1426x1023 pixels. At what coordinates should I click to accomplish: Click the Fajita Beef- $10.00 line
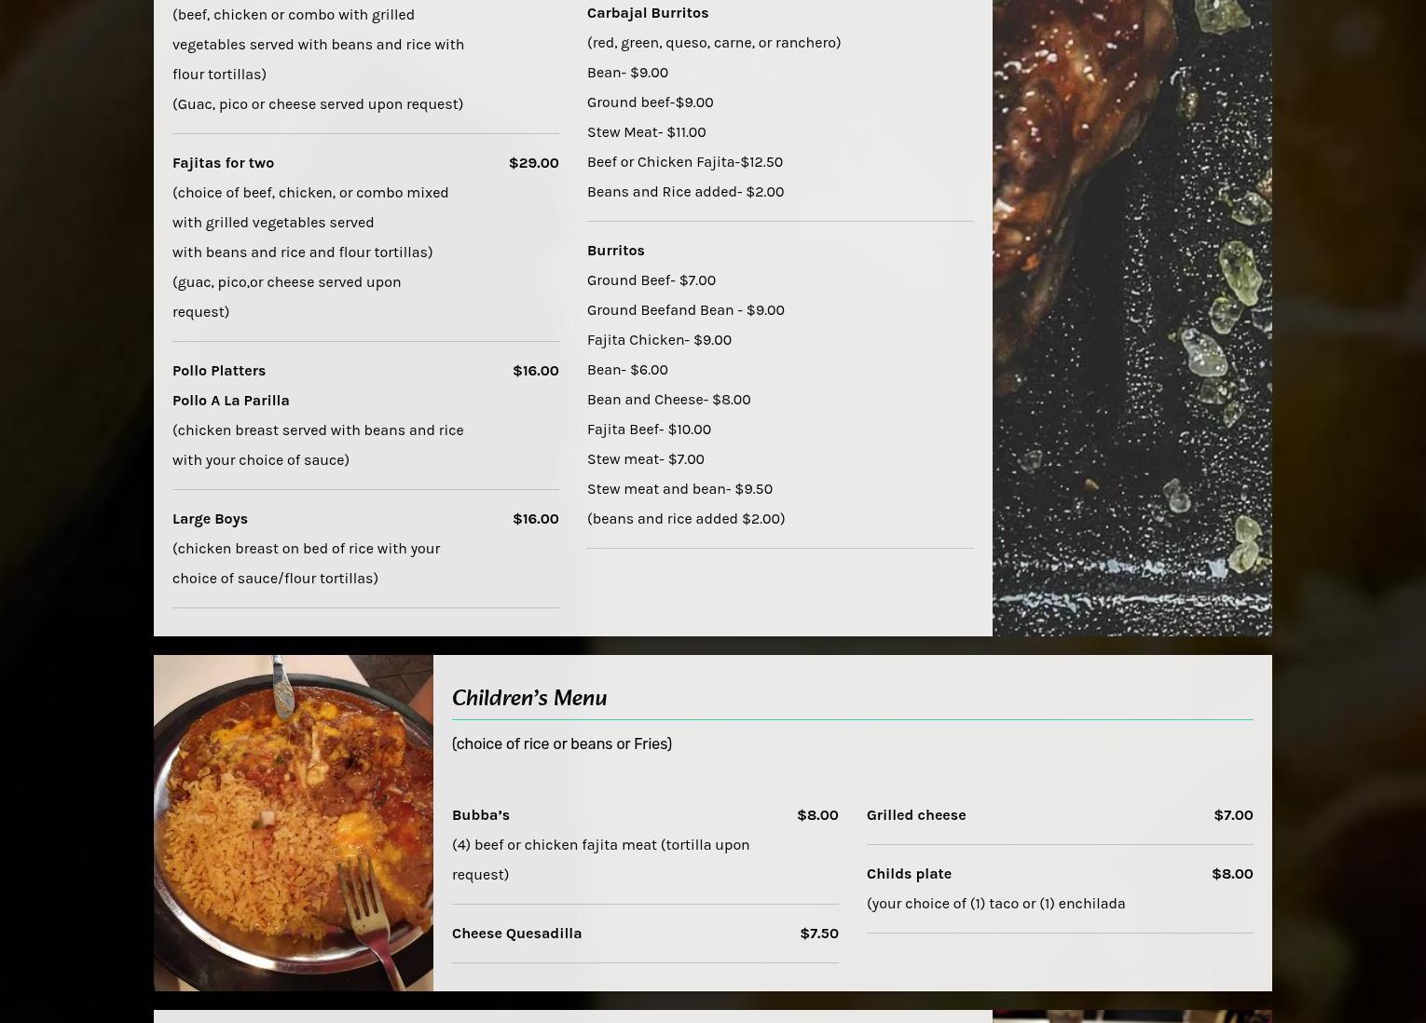click(x=649, y=430)
